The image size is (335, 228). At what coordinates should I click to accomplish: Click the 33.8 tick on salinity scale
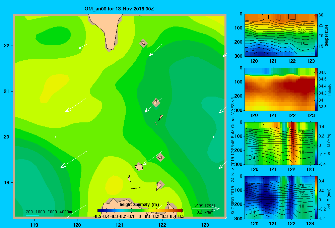pos(322,107)
